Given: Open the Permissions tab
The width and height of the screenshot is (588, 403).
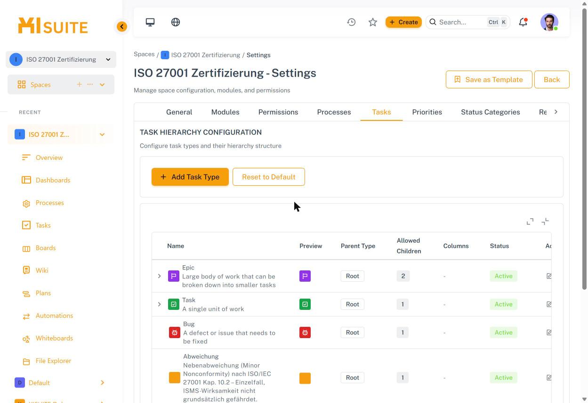Looking at the screenshot, I should point(278,112).
